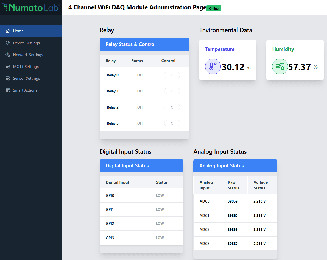Viewport: 327px width, 260px height.
Task: Turn on Relay 1 power control
Action: 172,91
